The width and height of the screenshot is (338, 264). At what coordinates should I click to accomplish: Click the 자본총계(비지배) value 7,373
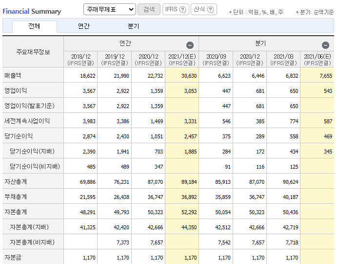tap(123, 242)
